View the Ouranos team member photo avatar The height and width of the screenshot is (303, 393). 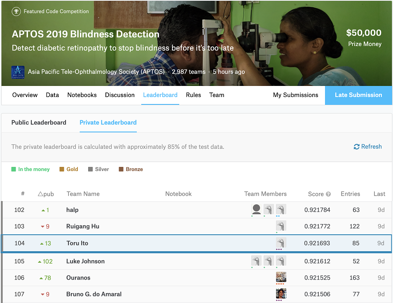pyautogui.click(x=281, y=277)
